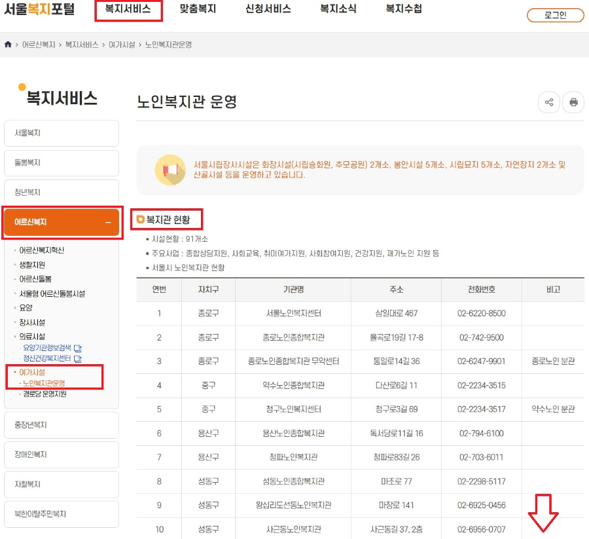This screenshot has height=539, width=589.
Task: Select 어르신돌봄 in the sidebar
Action: pyautogui.click(x=35, y=279)
